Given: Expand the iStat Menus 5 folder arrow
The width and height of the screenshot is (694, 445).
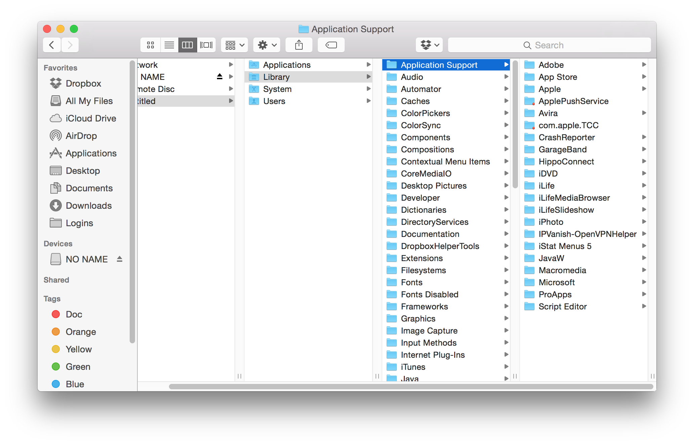Looking at the screenshot, I should click(x=644, y=246).
